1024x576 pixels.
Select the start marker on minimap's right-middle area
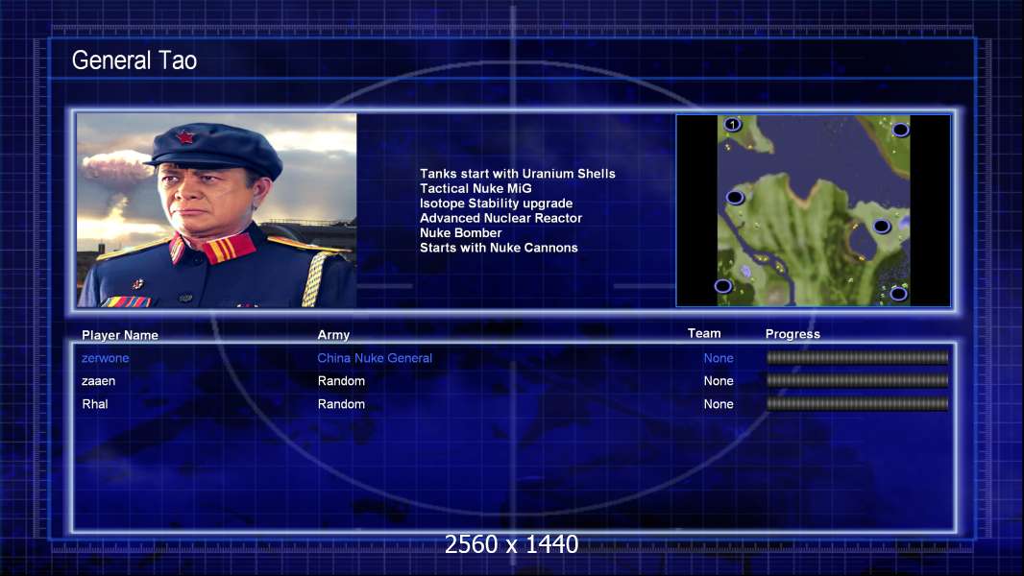882,227
